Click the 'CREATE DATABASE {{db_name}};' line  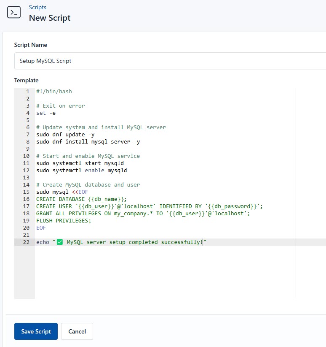point(82,199)
